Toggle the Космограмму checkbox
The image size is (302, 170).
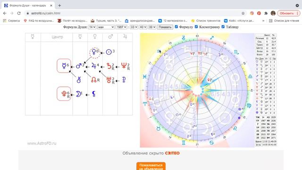[196, 27]
